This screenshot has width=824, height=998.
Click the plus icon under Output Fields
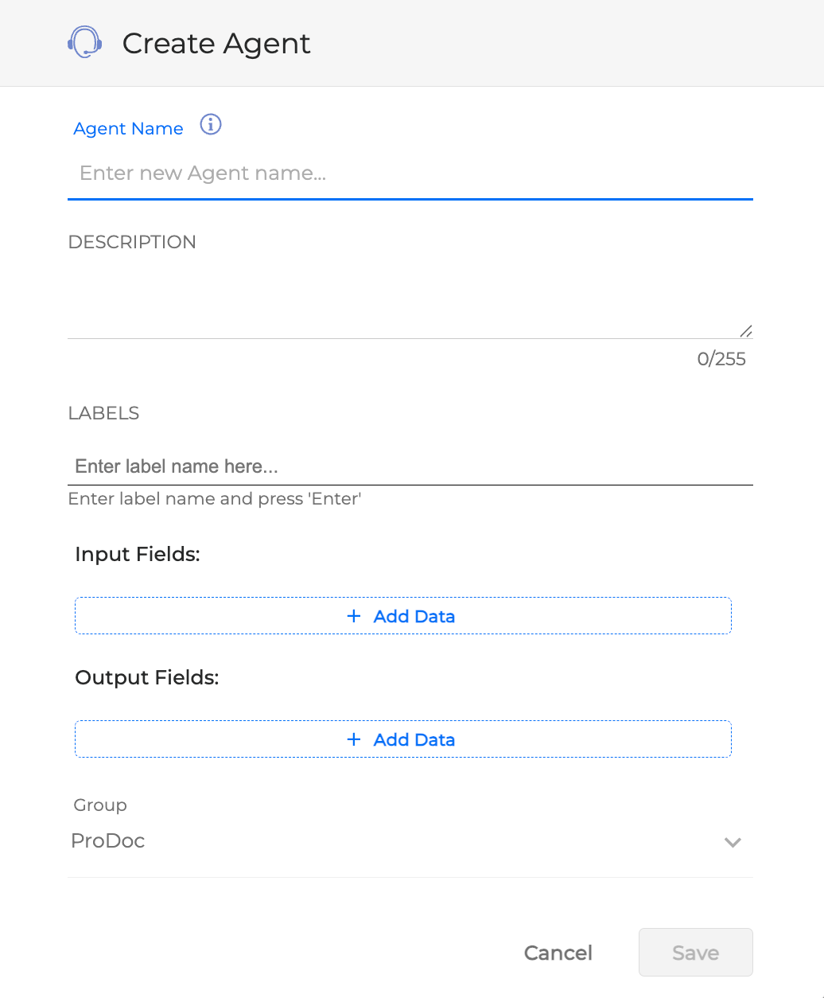354,739
